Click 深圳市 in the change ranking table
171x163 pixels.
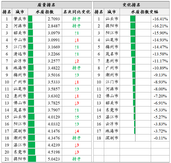pyautogui.click(x=112, y=138)
